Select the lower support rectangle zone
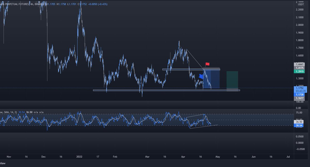This screenshot has width=310, height=167. (x=166, y=90)
